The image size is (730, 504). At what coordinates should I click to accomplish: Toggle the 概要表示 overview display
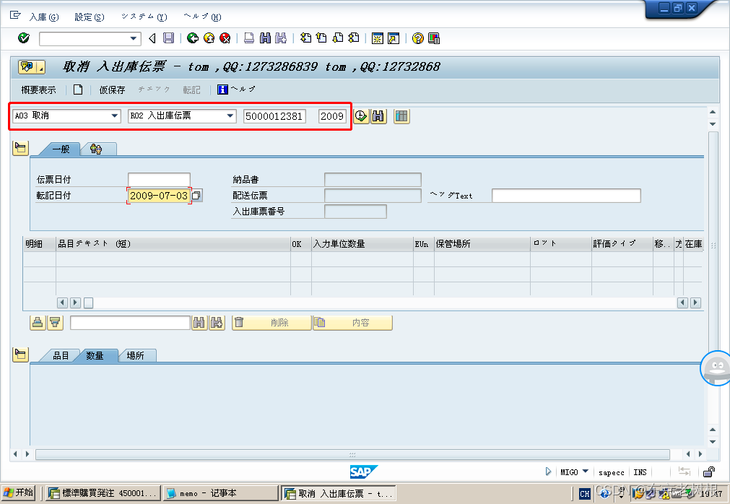click(x=38, y=90)
